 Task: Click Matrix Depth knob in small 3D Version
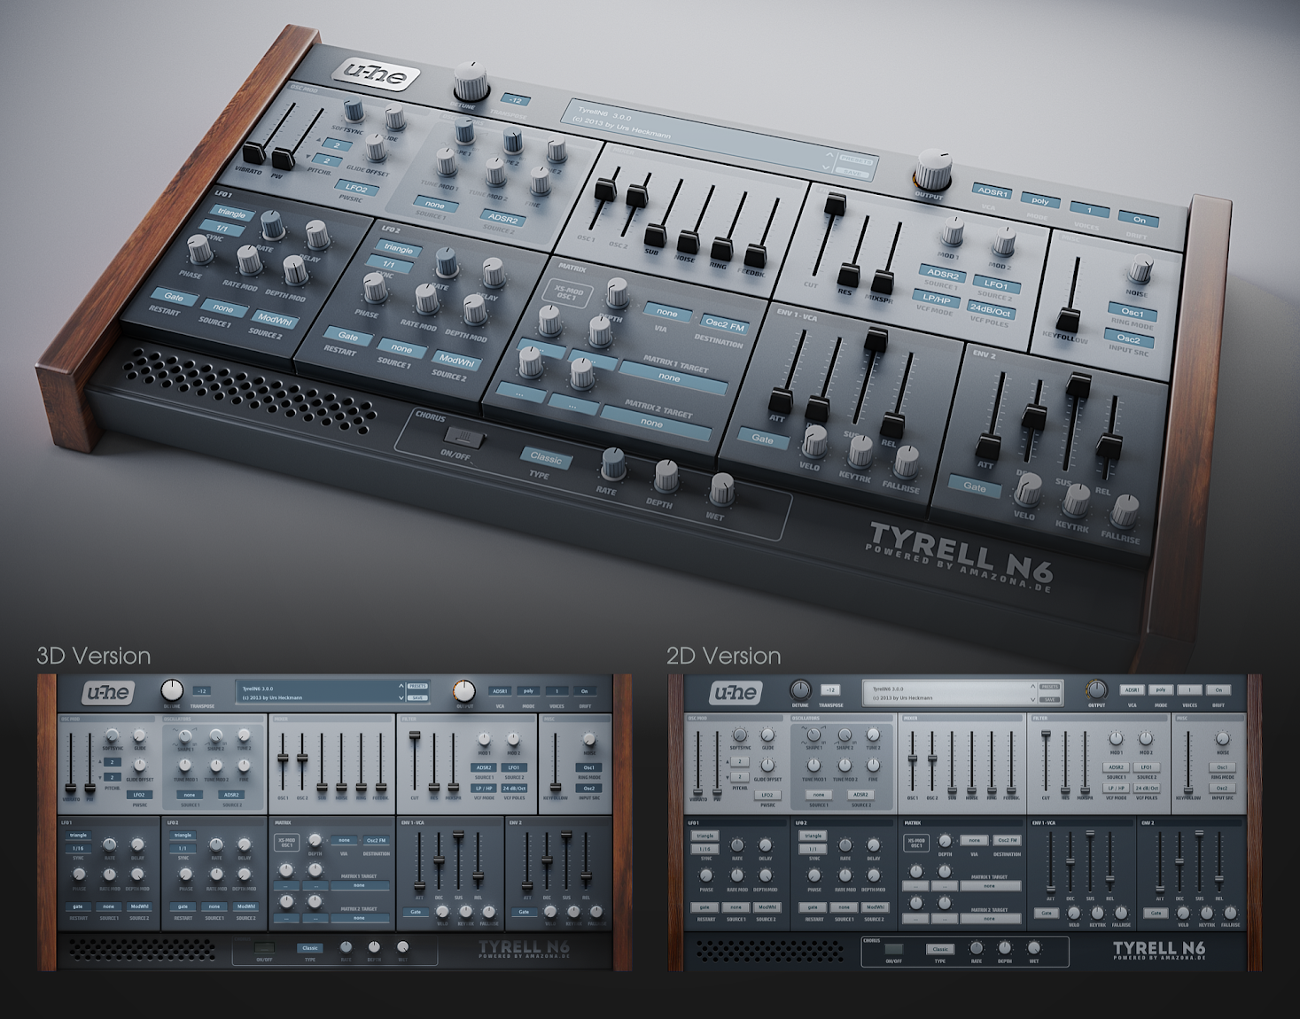click(315, 840)
